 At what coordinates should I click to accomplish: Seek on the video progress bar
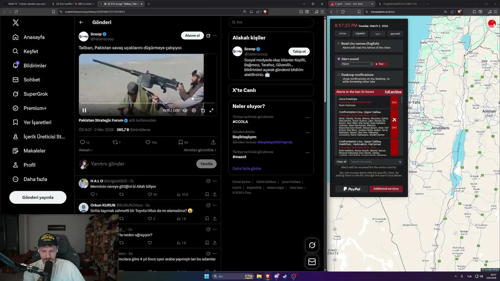coord(147,103)
